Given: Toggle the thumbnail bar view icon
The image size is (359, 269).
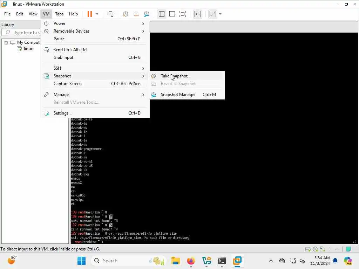Looking at the screenshot, I should pyautogui.click(x=172, y=14).
